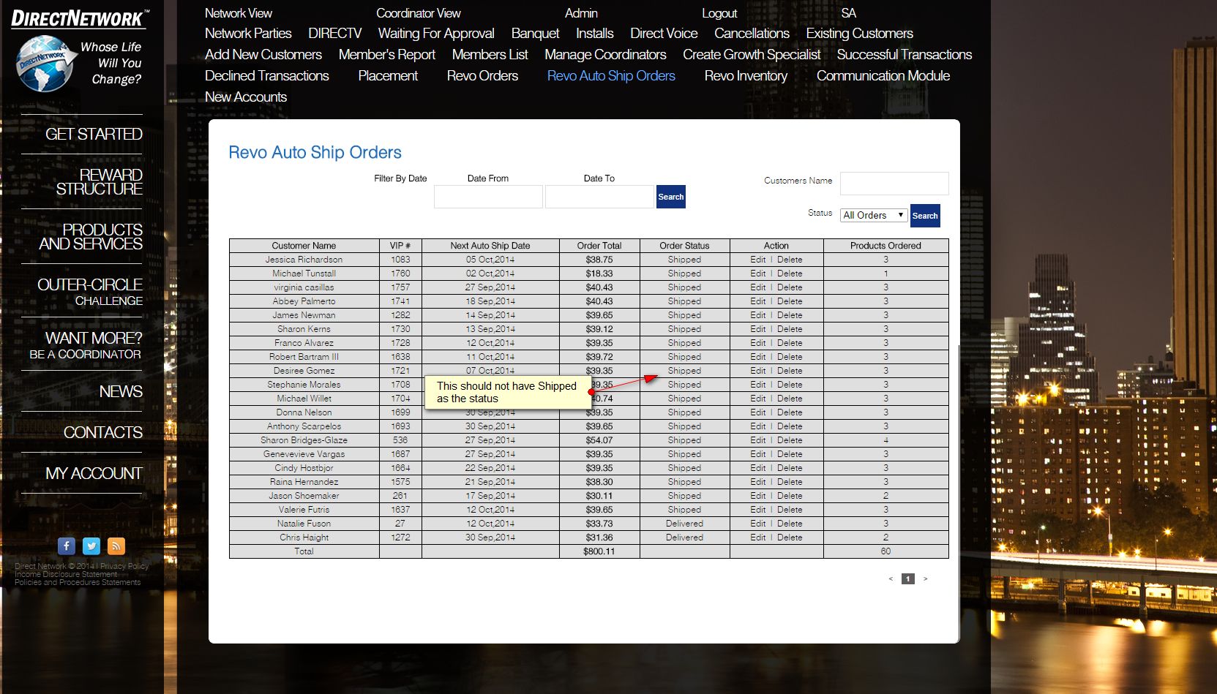1217x694 pixels.
Task: Focus the Customers Name text field
Action: (894, 184)
